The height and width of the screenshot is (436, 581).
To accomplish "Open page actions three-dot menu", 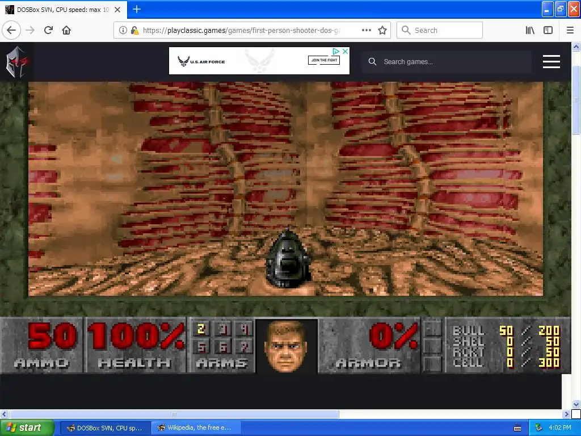I will (x=367, y=31).
